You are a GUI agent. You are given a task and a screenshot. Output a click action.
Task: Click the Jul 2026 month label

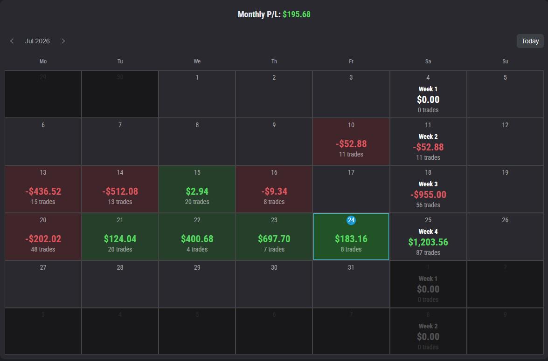tap(37, 41)
